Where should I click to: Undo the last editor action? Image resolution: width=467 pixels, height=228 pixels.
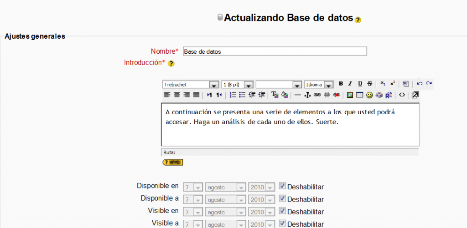pyautogui.click(x=420, y=84)
